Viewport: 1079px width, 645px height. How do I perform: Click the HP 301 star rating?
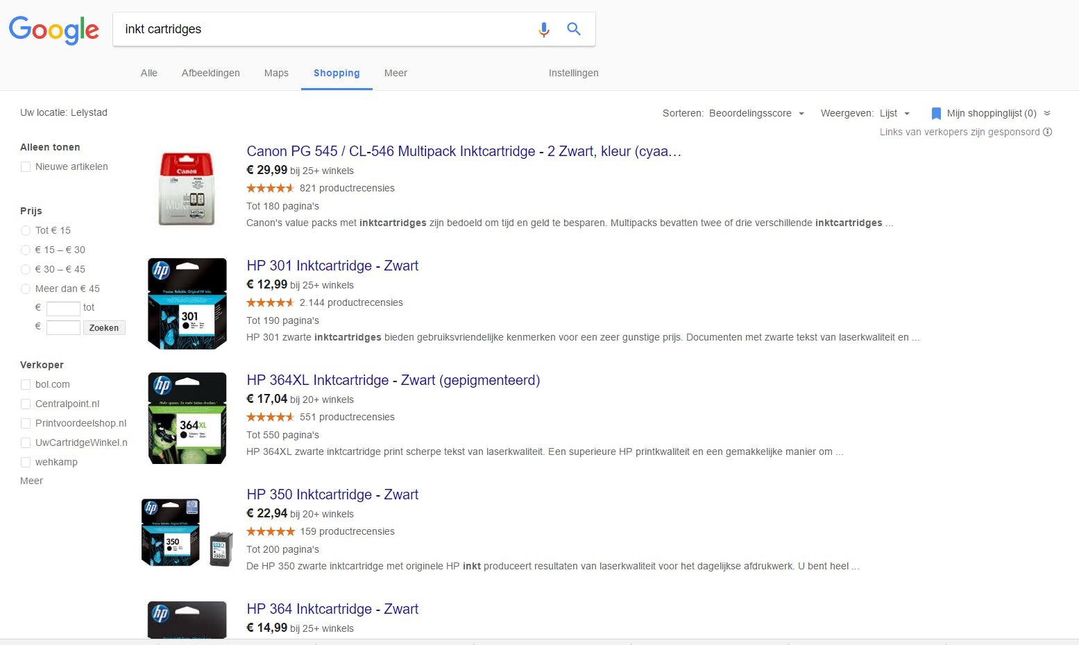[x=271, y=302]
